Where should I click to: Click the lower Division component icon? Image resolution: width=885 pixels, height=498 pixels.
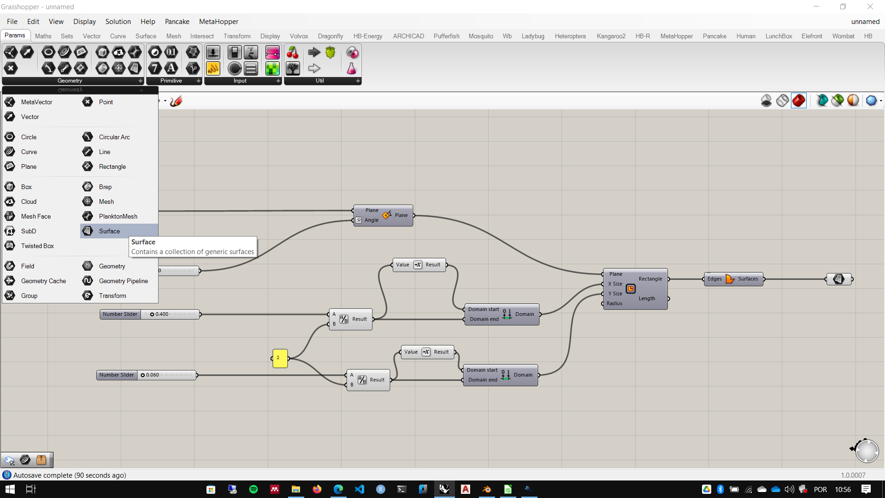362,380
